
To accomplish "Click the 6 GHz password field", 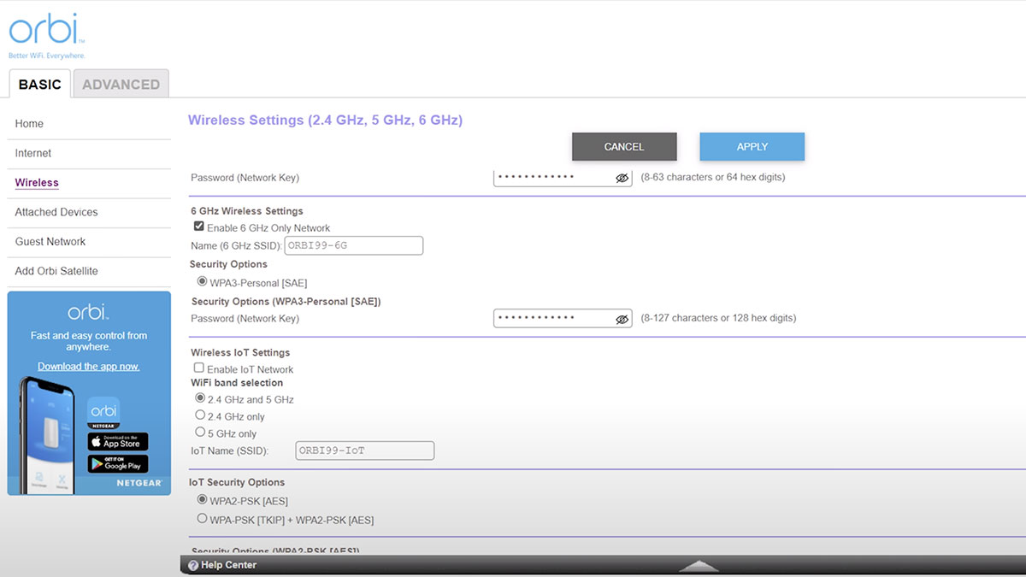I will click(563, 318).
